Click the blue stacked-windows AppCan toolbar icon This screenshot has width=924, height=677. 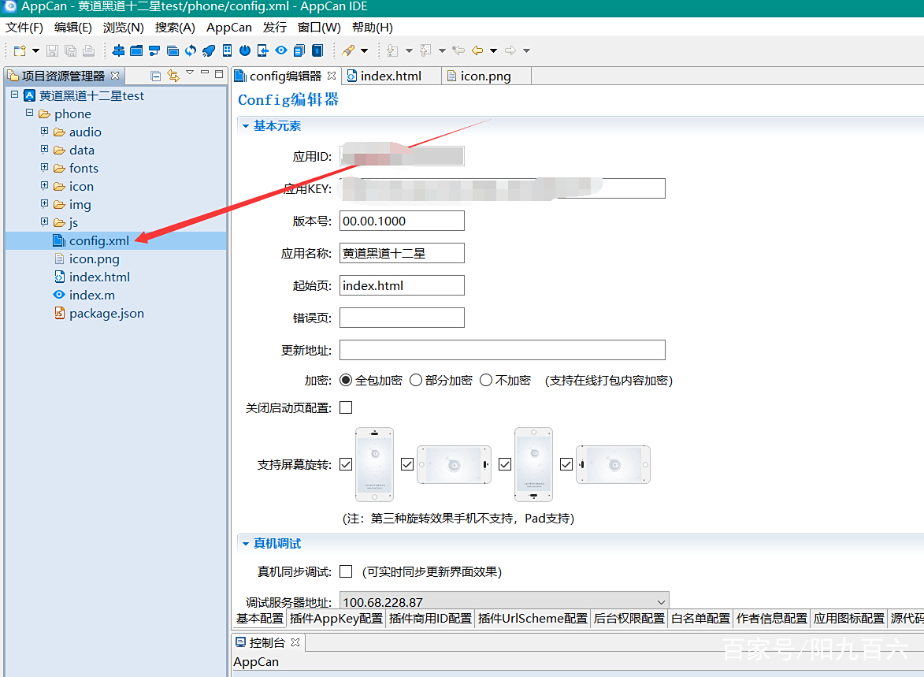[173, 50]
